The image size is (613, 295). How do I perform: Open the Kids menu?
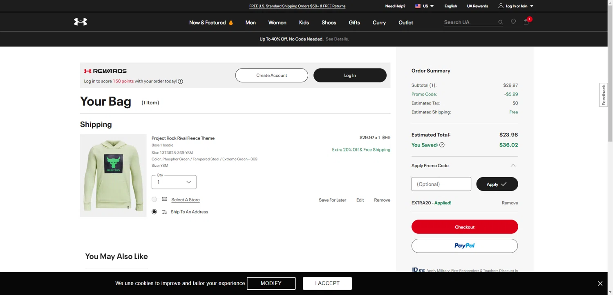[x=304, y=22]
